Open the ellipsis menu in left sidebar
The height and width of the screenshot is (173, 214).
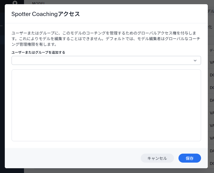[x=1, y=26]
